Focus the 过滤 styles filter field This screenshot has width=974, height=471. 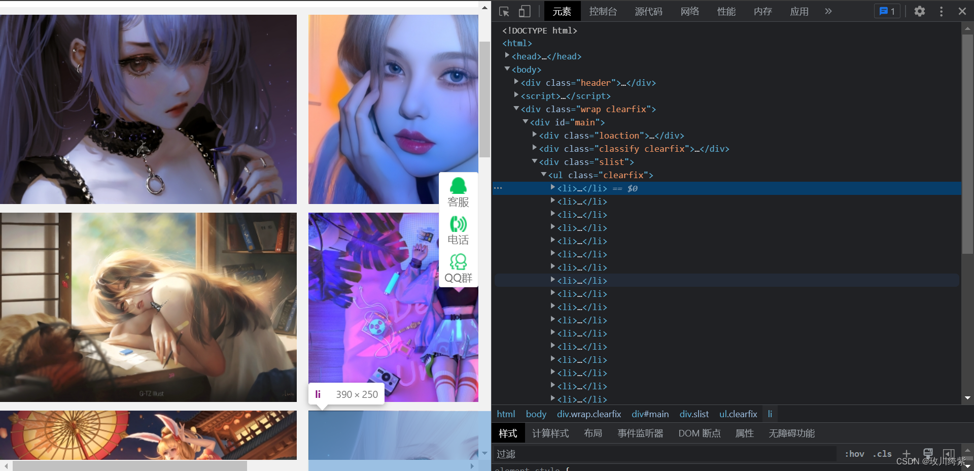click(x=665, y=454)
